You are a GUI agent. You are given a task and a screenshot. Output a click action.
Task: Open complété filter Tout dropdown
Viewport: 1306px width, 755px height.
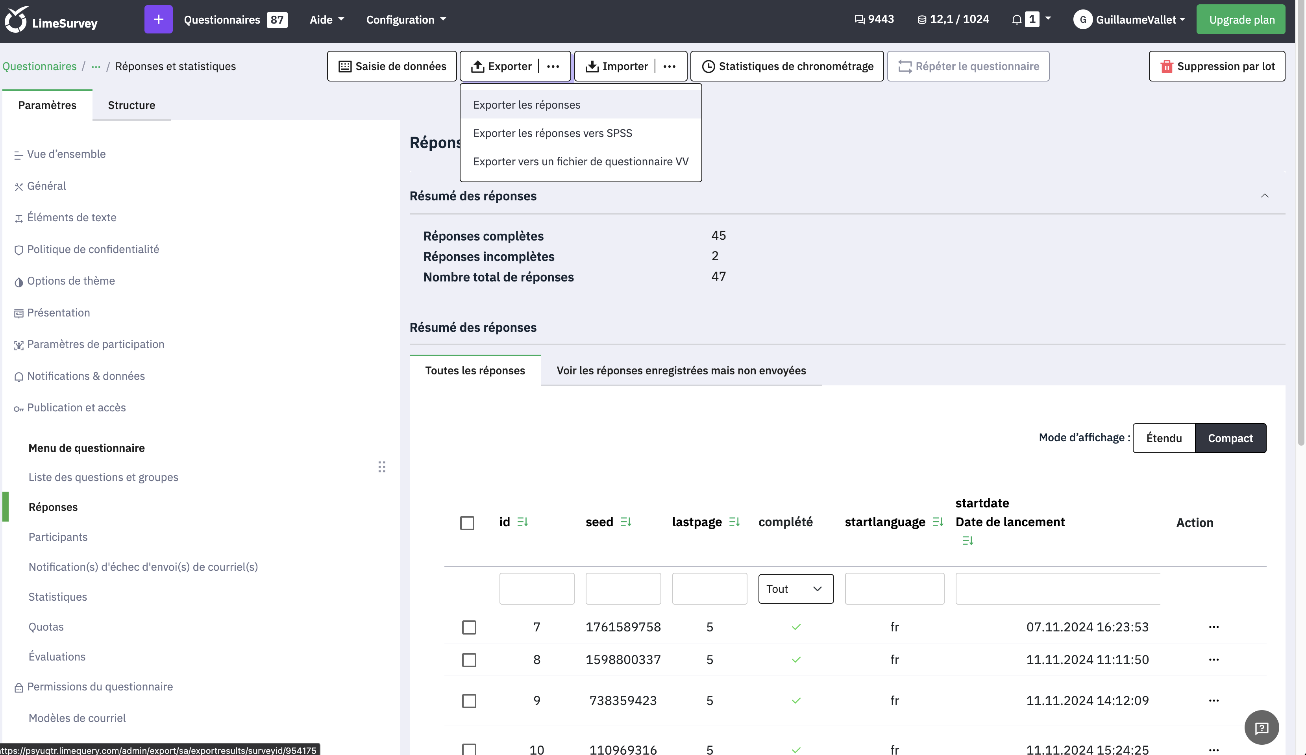click(796, 588)
